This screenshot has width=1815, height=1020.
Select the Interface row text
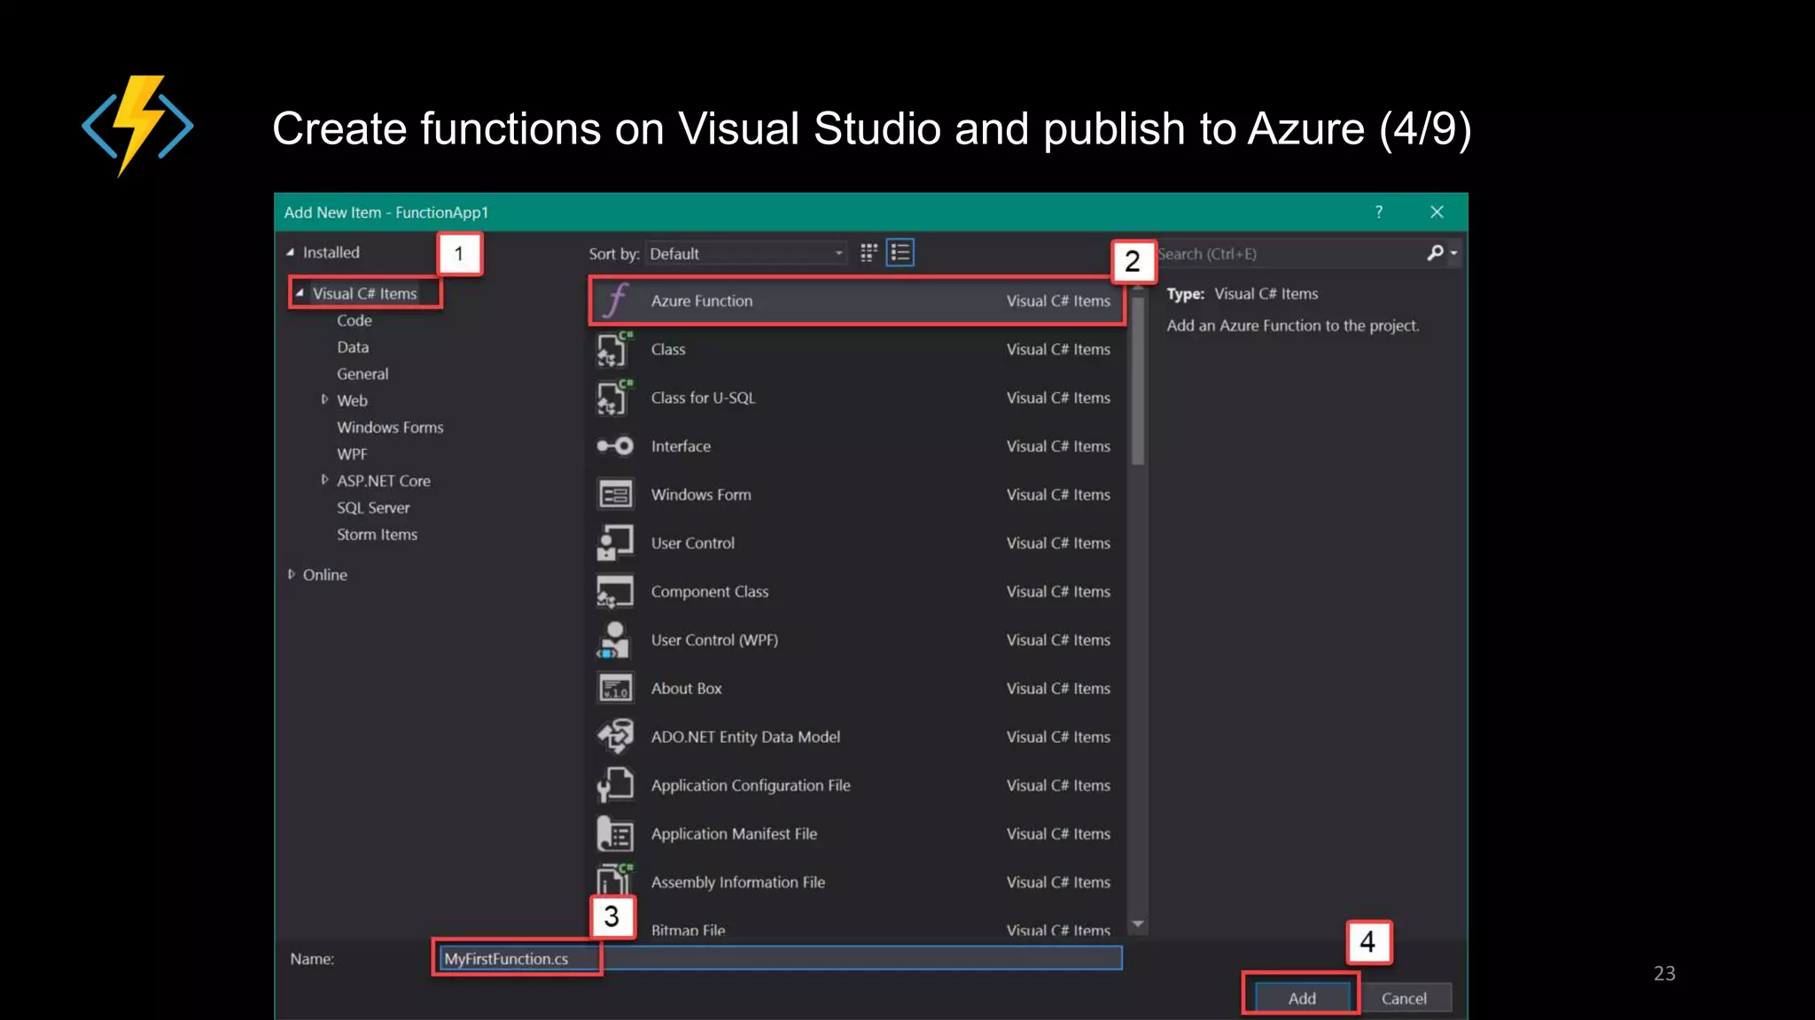click(x=681, y=446)
